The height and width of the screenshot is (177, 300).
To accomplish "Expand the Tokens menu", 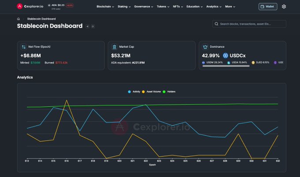I will tap(163, 7).
